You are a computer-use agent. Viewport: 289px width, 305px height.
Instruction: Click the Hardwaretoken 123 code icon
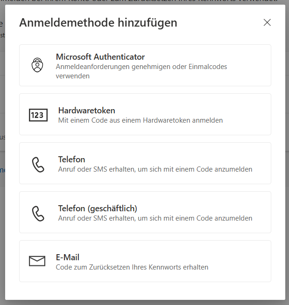[38, 115]
